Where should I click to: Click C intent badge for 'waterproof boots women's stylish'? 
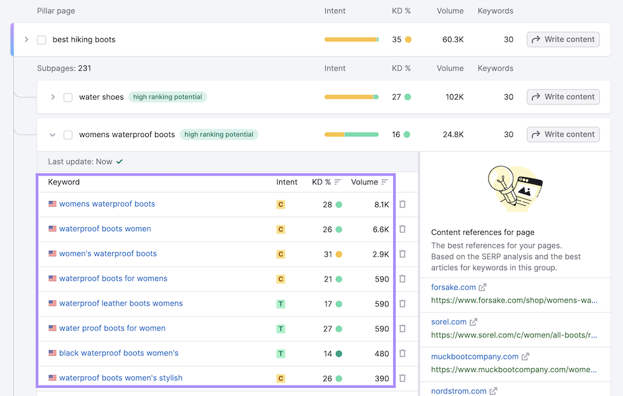[280, 379]
